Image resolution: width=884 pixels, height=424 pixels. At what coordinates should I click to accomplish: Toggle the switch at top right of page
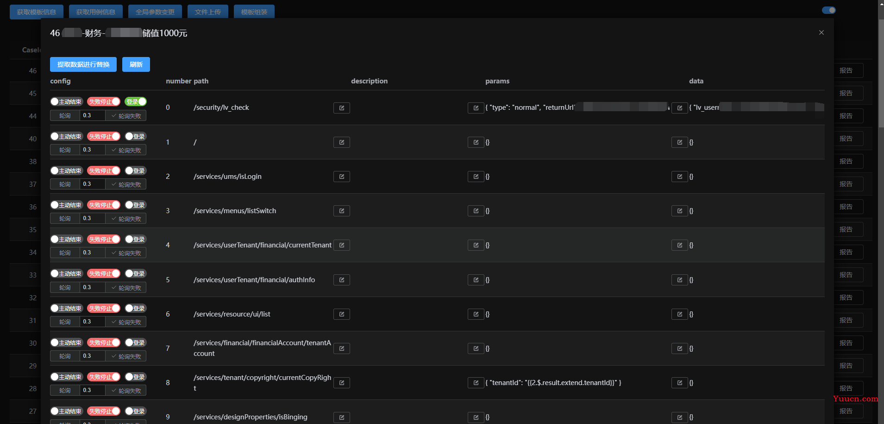point(828,10)
